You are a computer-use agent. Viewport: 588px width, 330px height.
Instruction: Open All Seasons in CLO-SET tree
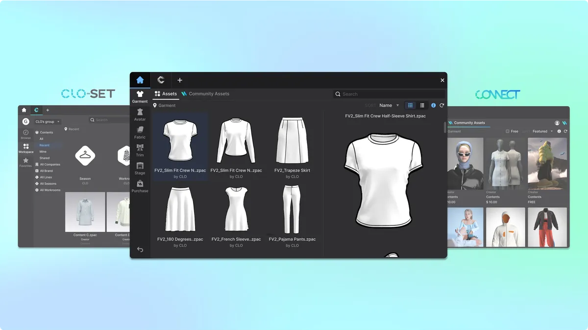[46, 183]
